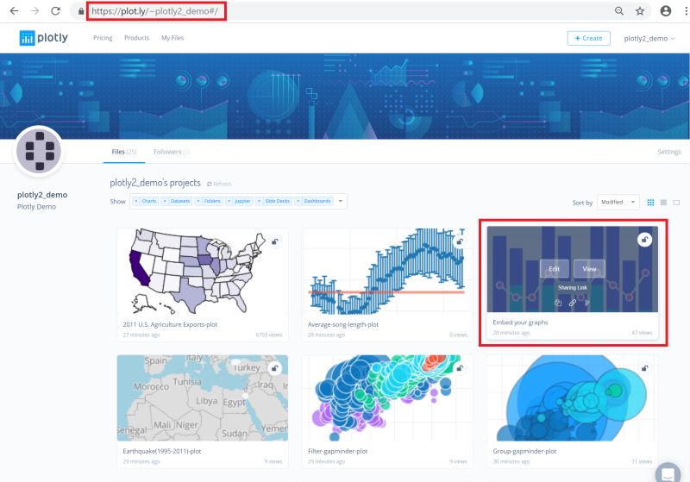Open the Filter-gapminder-plot title
690x482 pixels.
(x=337, y=451)
